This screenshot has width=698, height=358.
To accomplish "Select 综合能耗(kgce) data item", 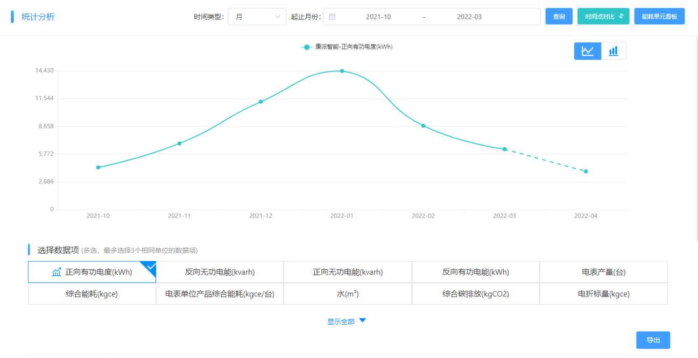I will [92, 294].
